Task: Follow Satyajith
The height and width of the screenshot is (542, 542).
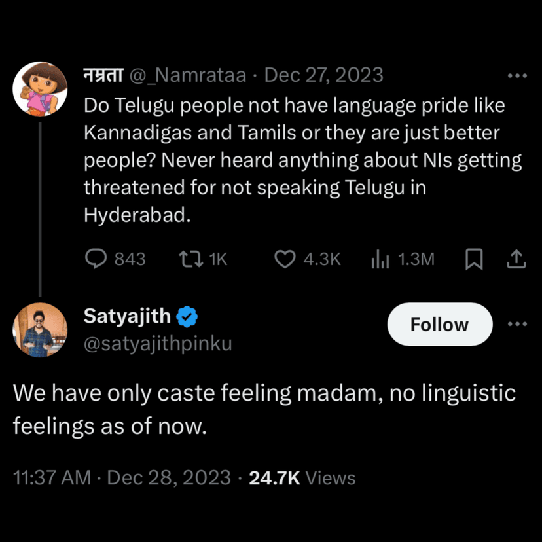Action: [439, 324]
